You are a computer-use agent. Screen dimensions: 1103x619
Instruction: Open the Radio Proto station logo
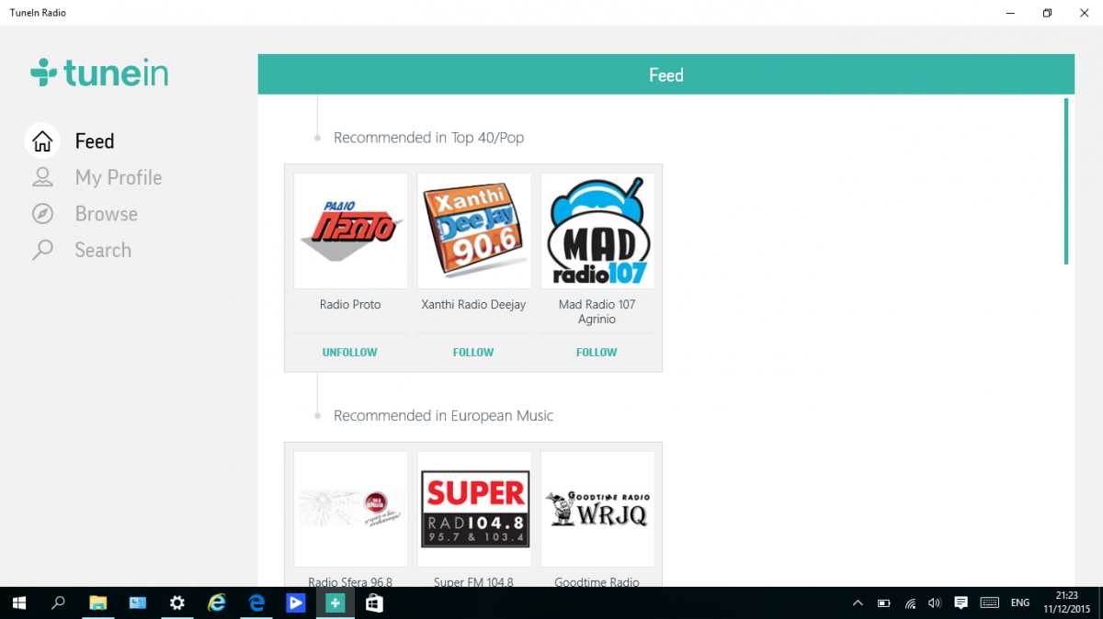coord(350,231)
